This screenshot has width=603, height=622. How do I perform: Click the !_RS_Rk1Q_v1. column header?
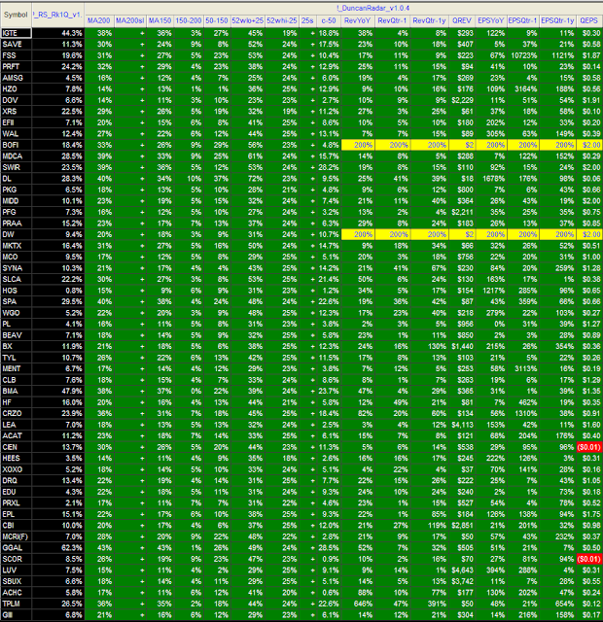tap(57, 15)
